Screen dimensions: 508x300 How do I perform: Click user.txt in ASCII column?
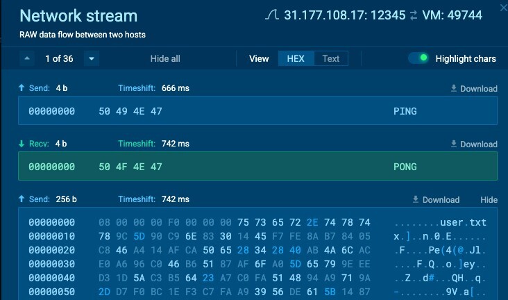[463, 222]
